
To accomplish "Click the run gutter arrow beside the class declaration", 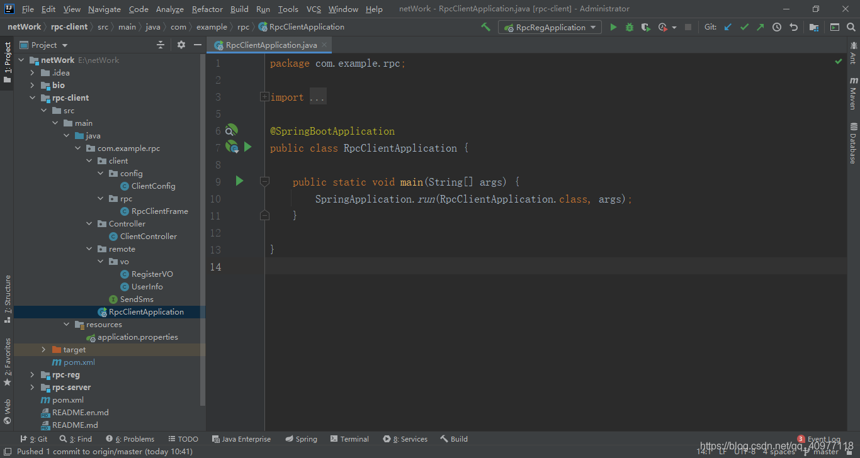I will coord(247,147).
